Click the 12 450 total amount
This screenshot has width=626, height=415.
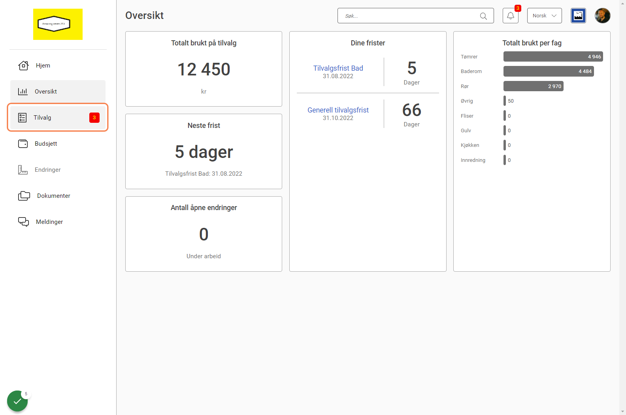click(204, 69)
